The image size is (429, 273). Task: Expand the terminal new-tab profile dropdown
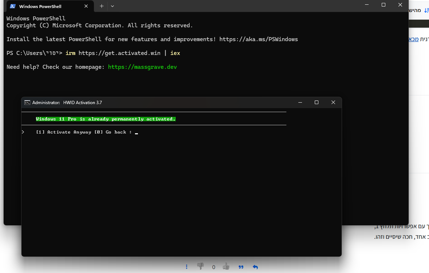click(112, 6)
